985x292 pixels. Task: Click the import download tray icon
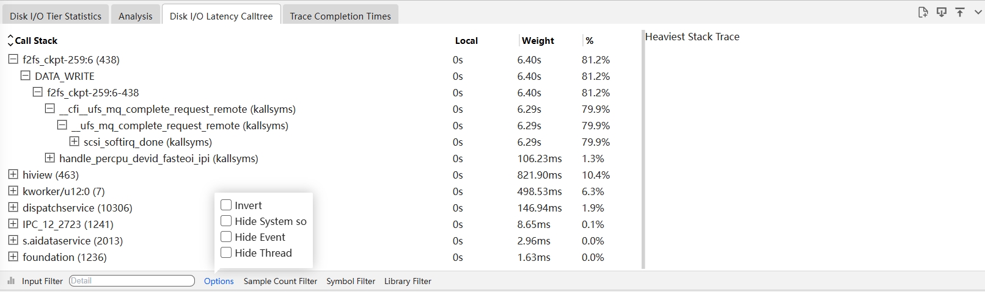point(942,12)
